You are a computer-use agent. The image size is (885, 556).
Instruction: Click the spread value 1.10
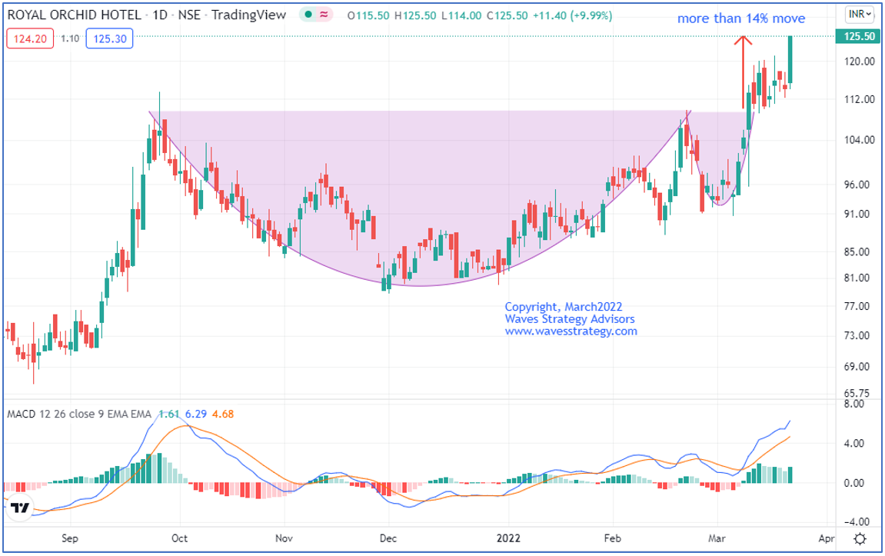pyautogui.click(x=70, y=39)
